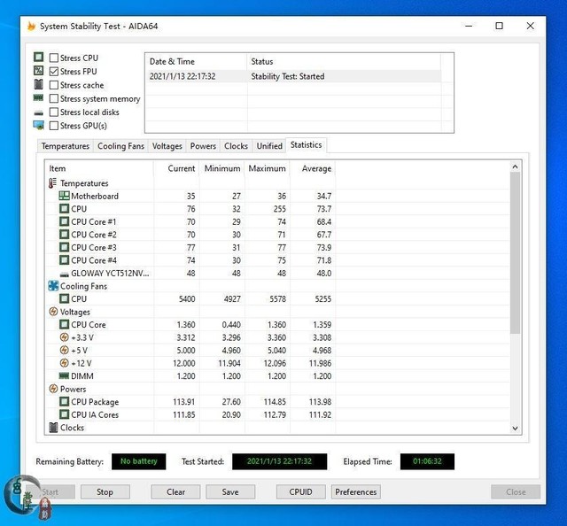Enable Stress system memory checkbox
Image resolution: width=567 pixels, height=526 pixels.
point(54,98)
